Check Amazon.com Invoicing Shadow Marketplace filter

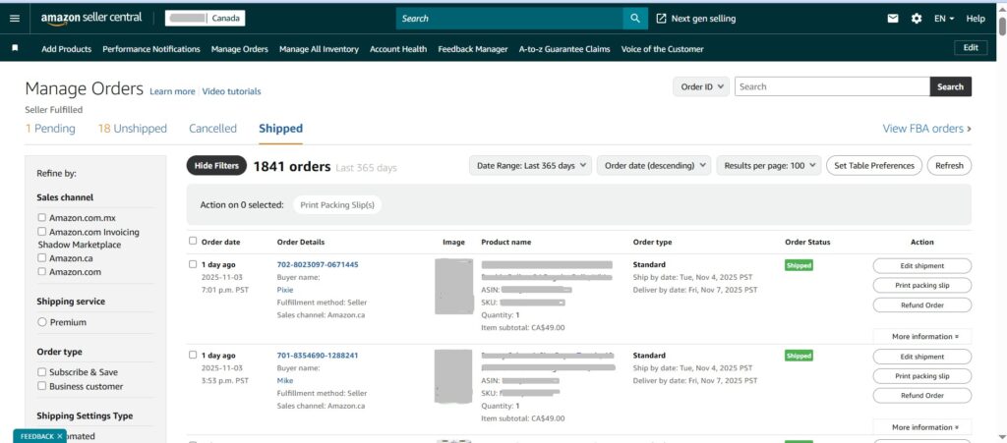41,232
